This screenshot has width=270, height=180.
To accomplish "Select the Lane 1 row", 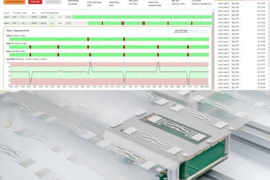I will [108, 17].
